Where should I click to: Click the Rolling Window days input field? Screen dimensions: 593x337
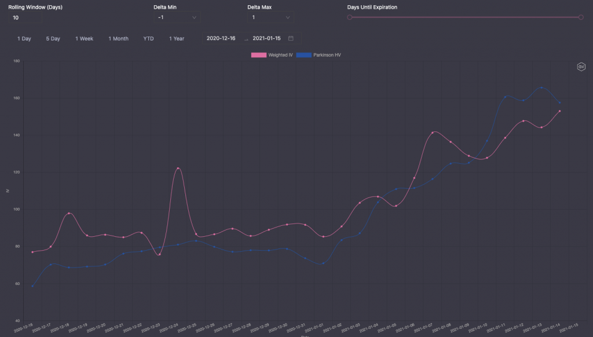[25, 17]
